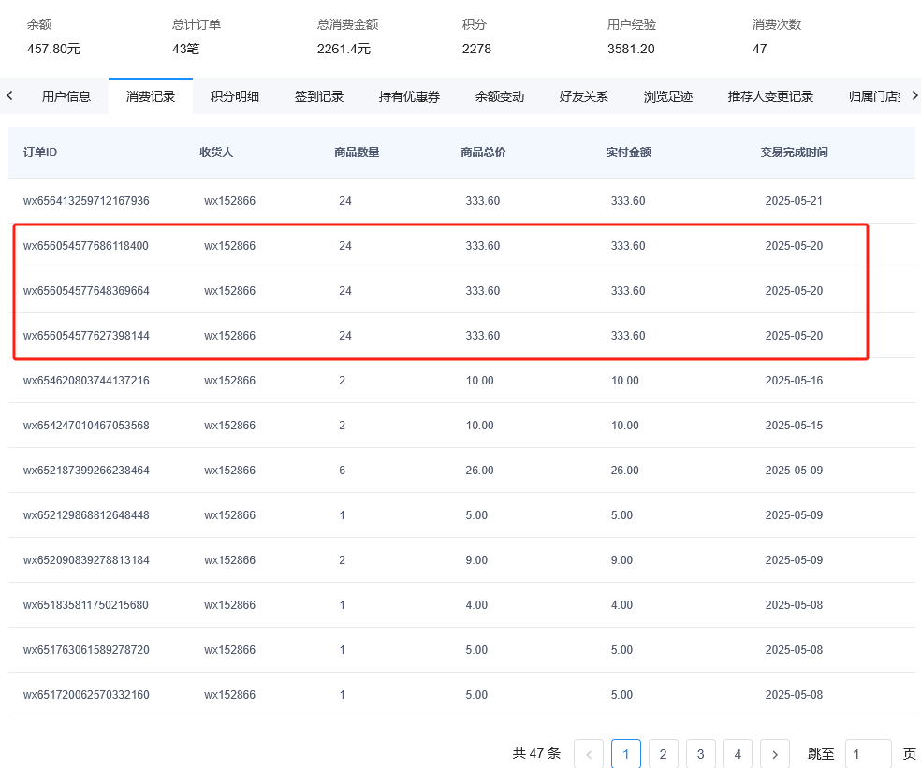Select order ID wx651763061589278720
Viewport: 921px width, 768px height.
tap(86, 650)
